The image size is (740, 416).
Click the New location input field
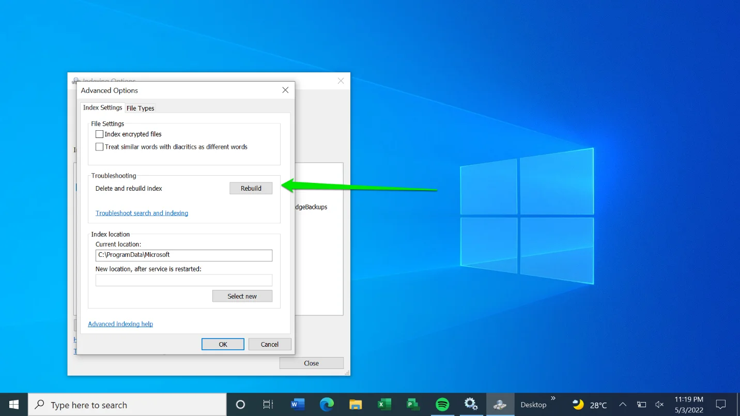184,280
